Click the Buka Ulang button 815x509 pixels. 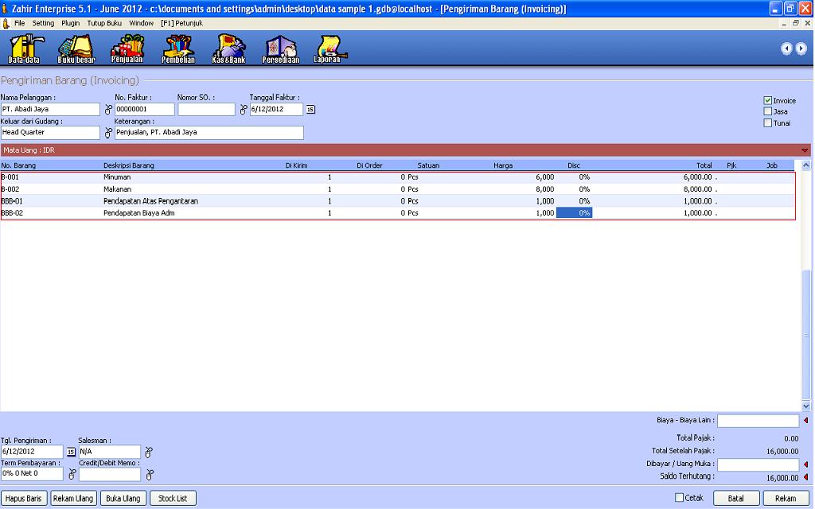(x=123, y=498)
